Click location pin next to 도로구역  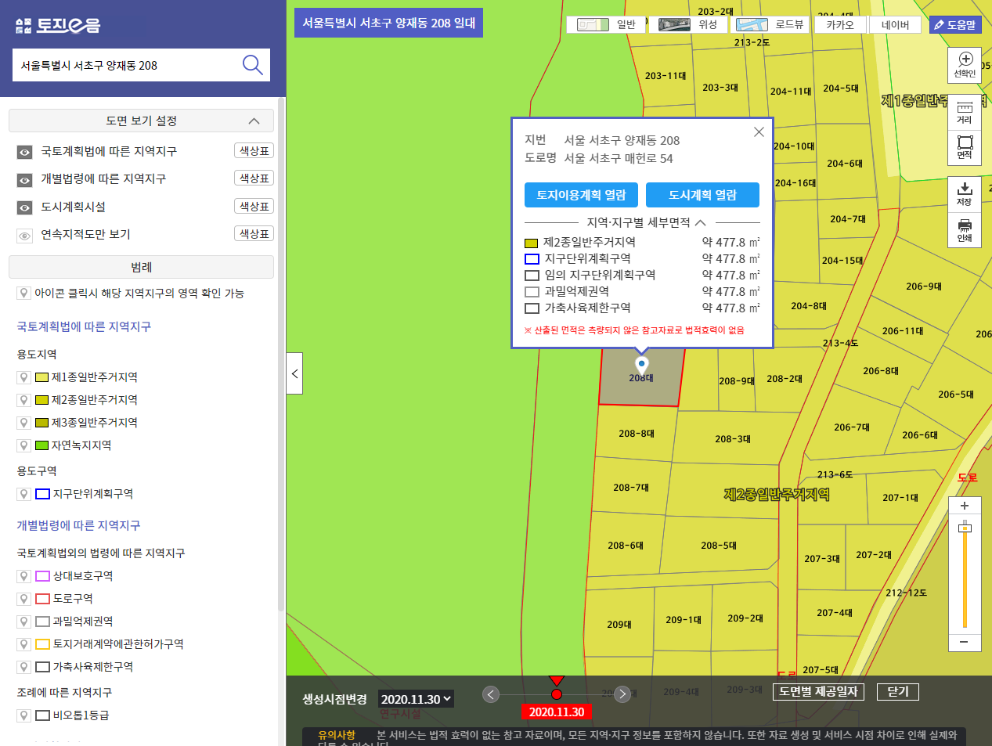[24, 599]
